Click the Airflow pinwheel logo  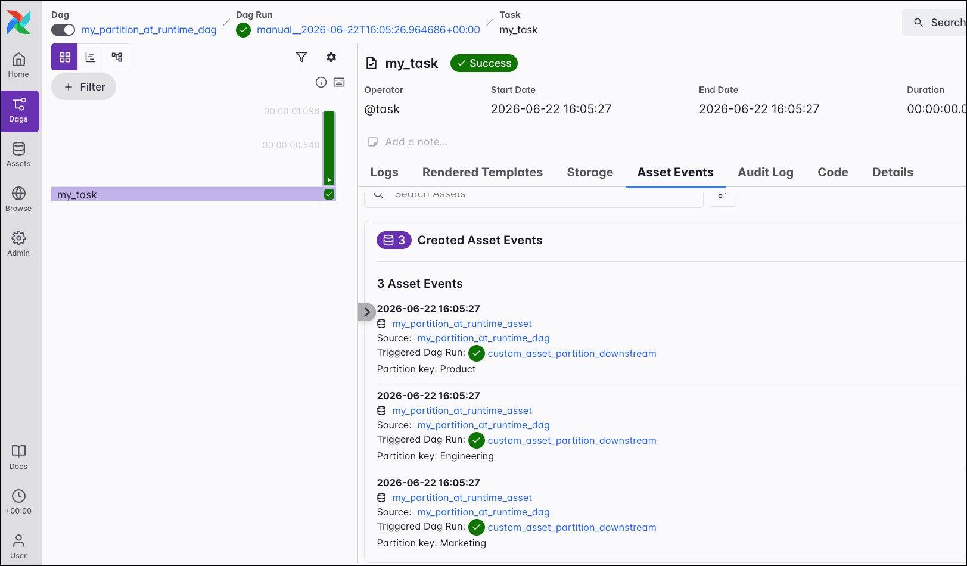(18, 23)
